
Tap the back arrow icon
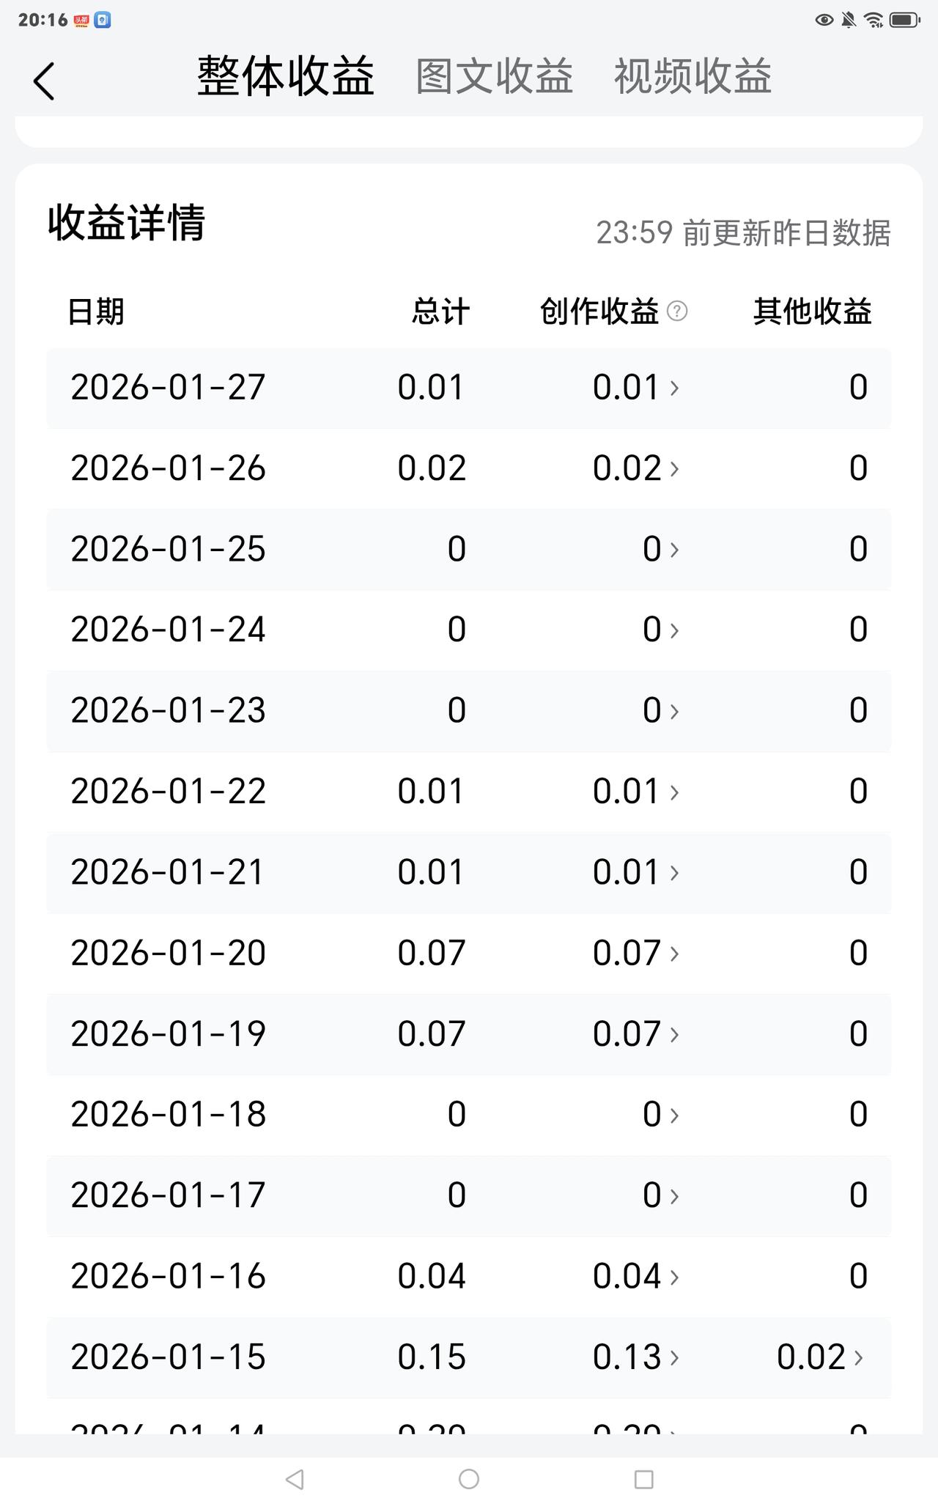coord(44,81)
